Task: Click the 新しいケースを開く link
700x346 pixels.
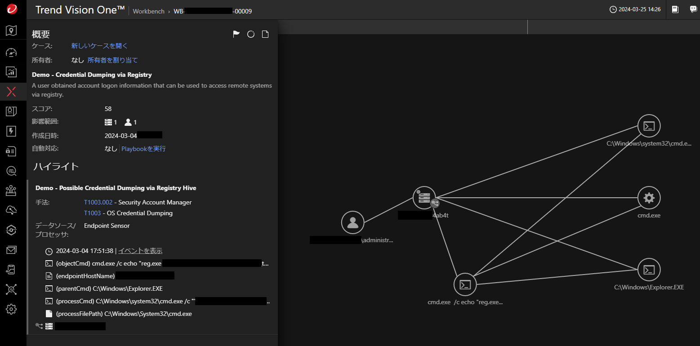Action: (99, 46)
